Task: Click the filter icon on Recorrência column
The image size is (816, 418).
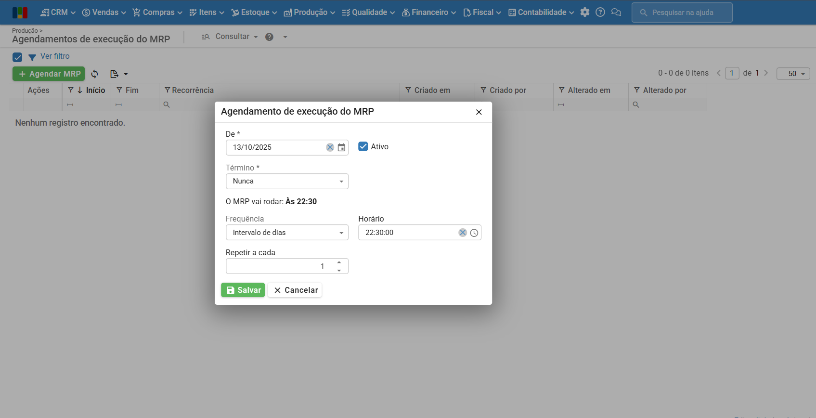Action: point(168,90)
